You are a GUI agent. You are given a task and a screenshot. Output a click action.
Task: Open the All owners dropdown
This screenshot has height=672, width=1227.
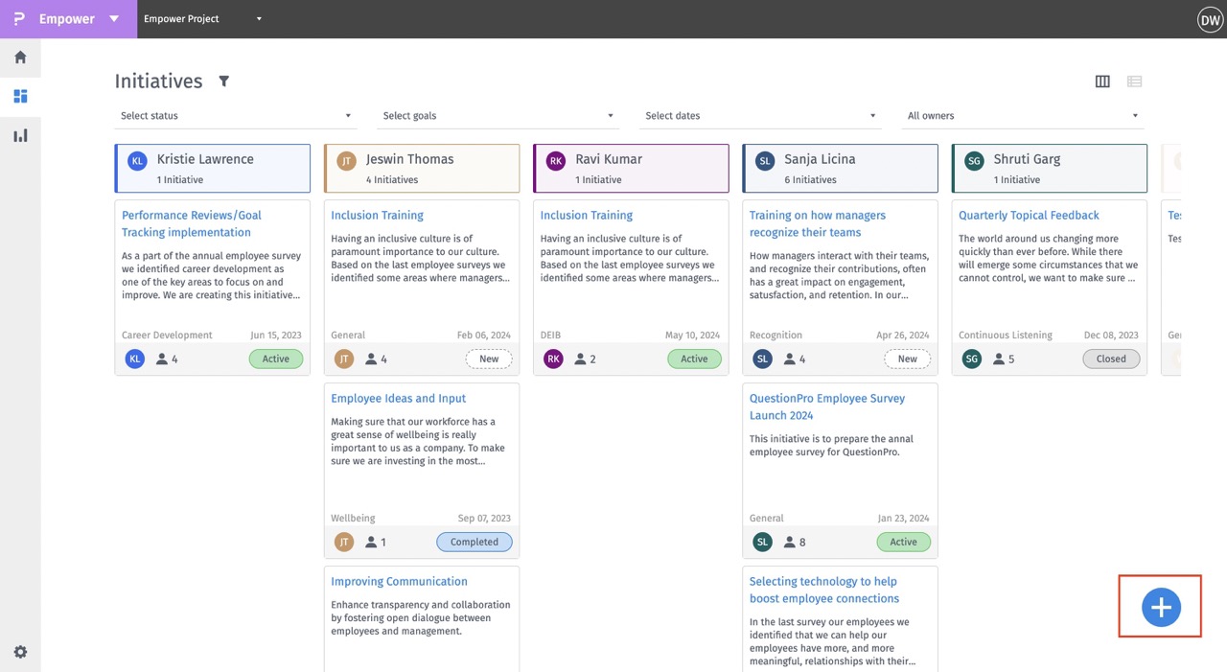[1022, 116]
